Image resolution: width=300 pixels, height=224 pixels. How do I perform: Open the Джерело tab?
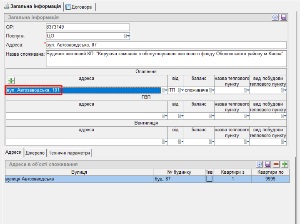(35, 153)
